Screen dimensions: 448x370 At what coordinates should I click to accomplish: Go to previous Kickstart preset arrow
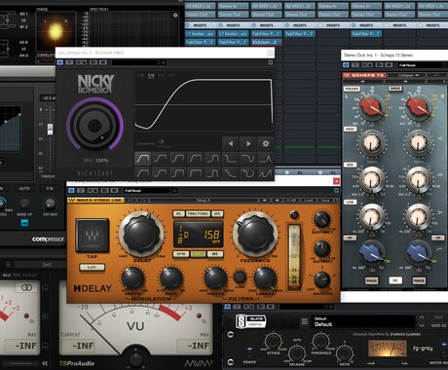[231, 143]
